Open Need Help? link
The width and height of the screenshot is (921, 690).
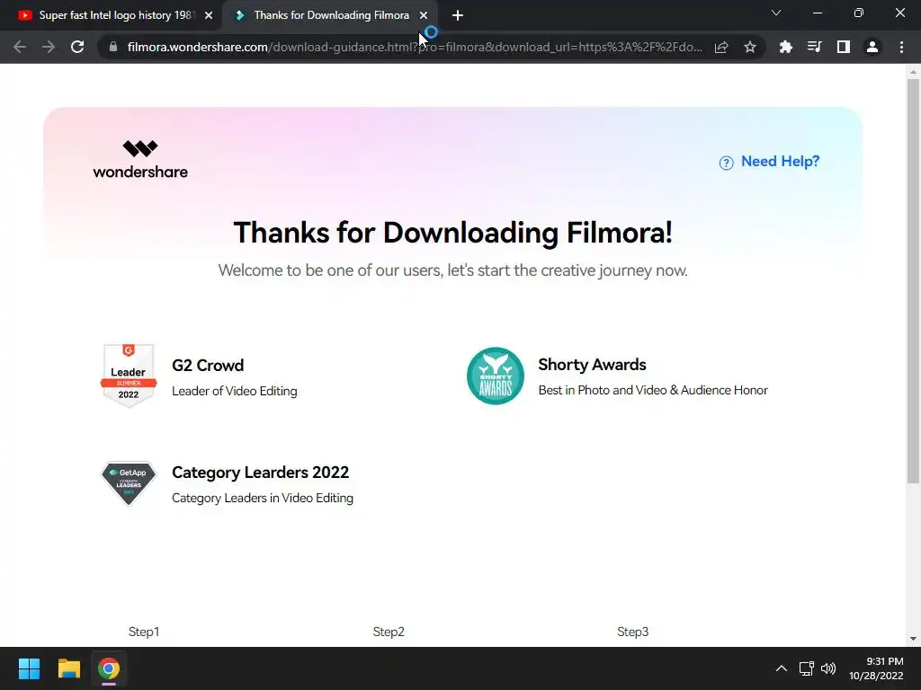[x=780, y=162]
